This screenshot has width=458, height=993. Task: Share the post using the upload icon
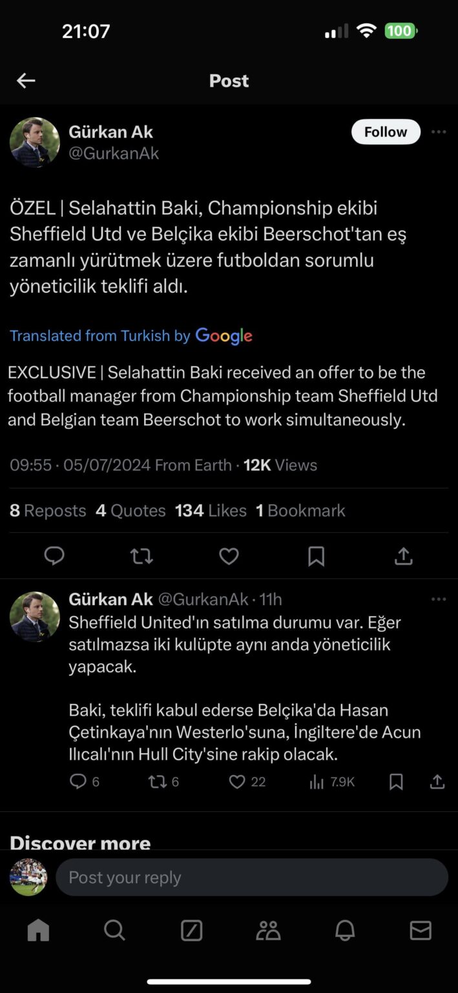pyautogui.click(x=403, y=556)
